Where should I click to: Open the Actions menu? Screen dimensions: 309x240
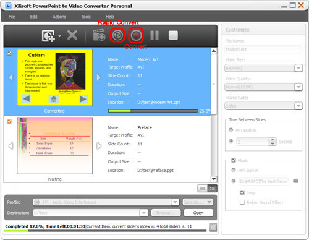[x=59, y=17]
